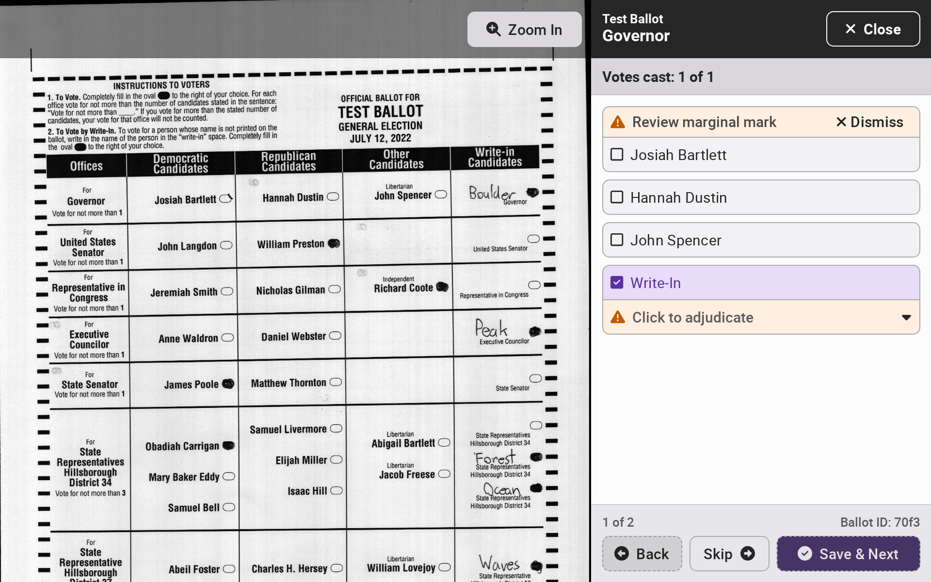Click the left arrow icon on Back

622,553
